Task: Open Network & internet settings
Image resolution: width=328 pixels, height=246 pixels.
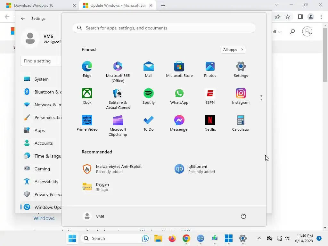Action: [41, 105]
